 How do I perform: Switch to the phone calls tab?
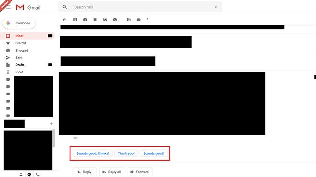37,175
